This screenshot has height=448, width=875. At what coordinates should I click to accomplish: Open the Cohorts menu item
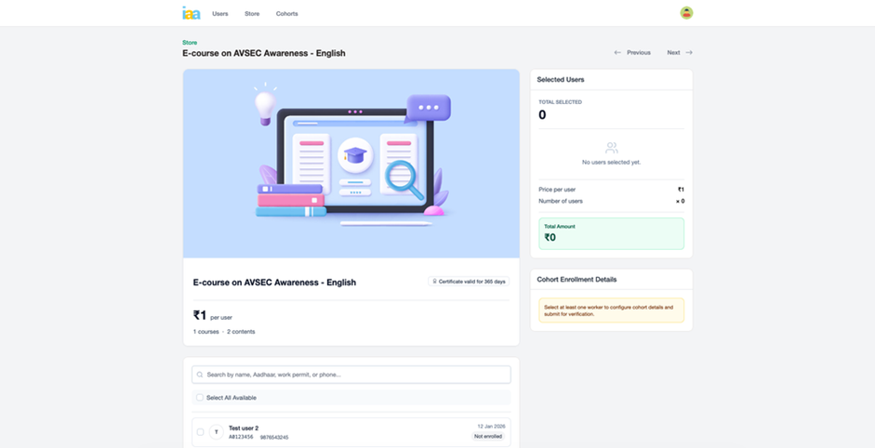click(286, 14)
